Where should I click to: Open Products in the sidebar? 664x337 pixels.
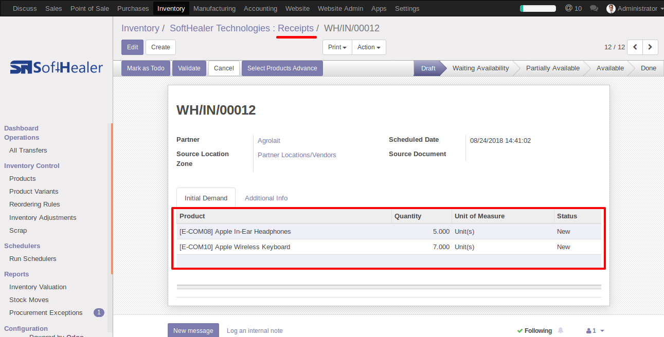23,179
